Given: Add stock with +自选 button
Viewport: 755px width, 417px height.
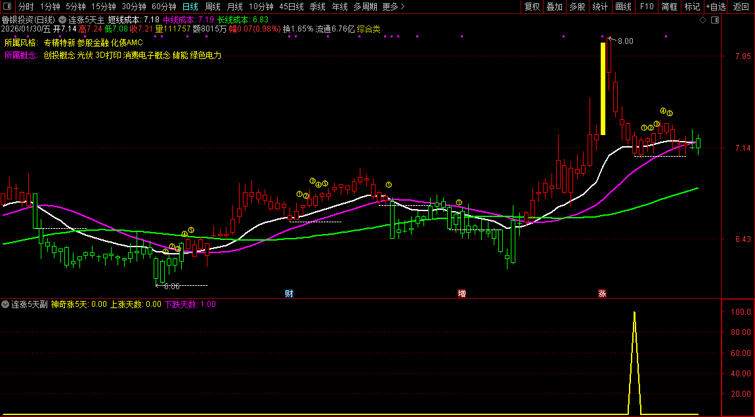Looking at the screenshot, I should click(716, 7).
